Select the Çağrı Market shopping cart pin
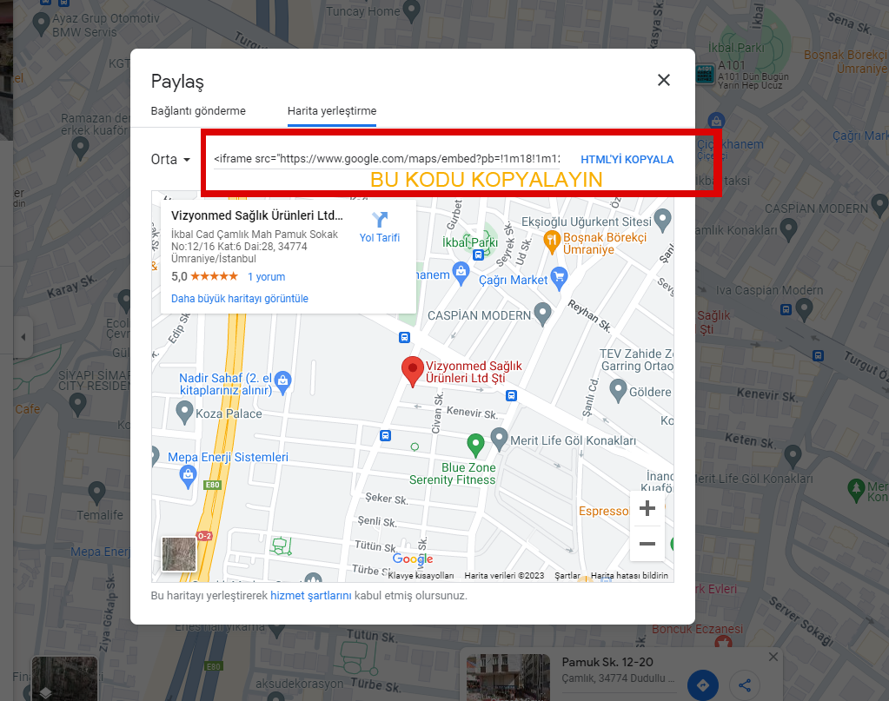Screen dimensions: 889x701 (x=559, y=278)
